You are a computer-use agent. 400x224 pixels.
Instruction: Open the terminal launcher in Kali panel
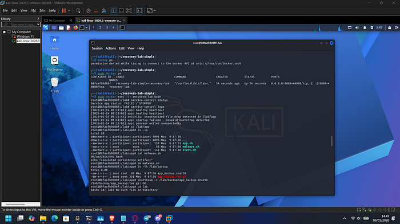click(82, 27)
